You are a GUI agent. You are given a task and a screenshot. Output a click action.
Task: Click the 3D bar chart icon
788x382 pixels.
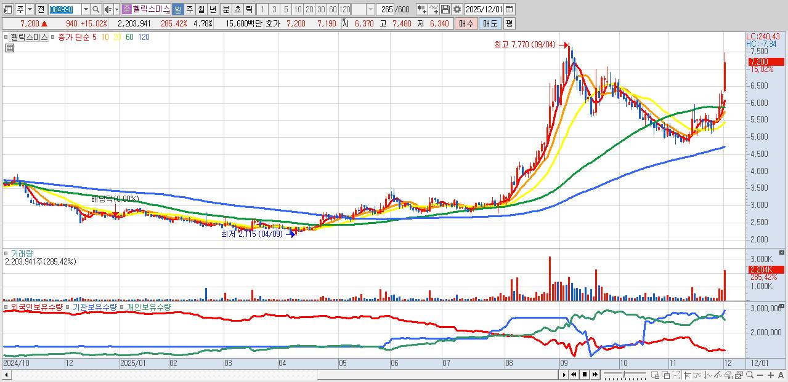[728, 375]
